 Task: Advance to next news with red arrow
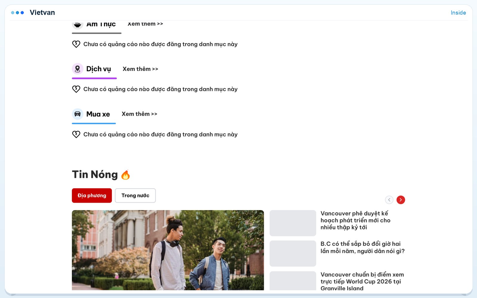[x=401, y=200]
